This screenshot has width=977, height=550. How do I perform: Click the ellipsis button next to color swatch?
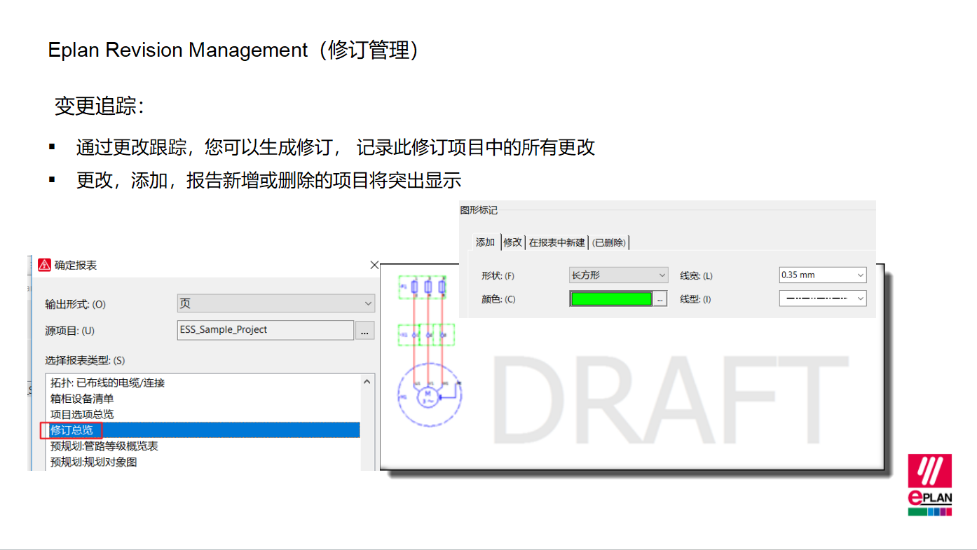[660, 299]
